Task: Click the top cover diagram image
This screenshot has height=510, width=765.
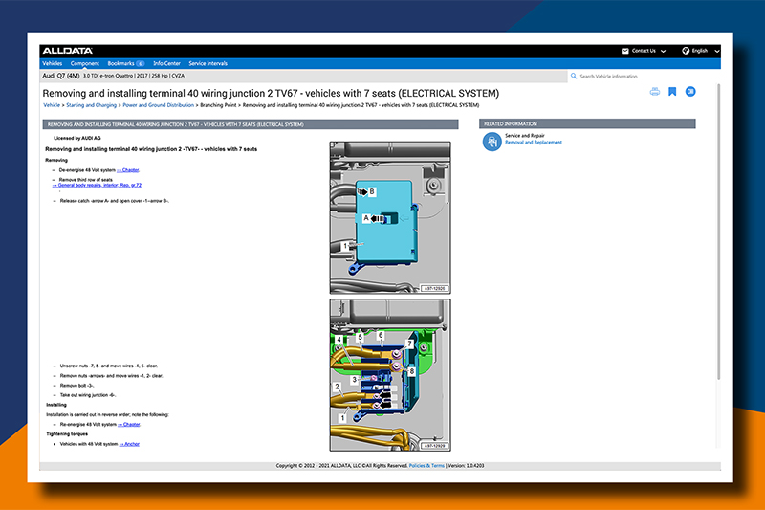Action: 390,217
